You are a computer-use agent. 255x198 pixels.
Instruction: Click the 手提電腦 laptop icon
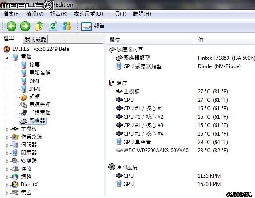pyautogui.click(x=24, y=113)
